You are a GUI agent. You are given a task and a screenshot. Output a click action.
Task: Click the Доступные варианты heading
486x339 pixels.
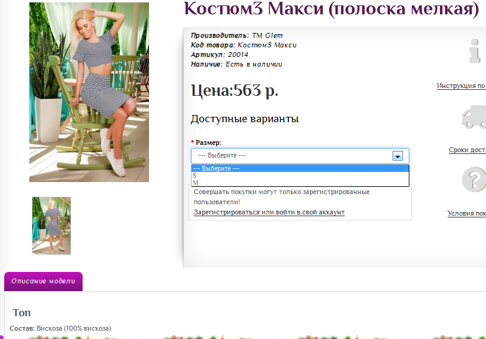[x=244, y=119]
